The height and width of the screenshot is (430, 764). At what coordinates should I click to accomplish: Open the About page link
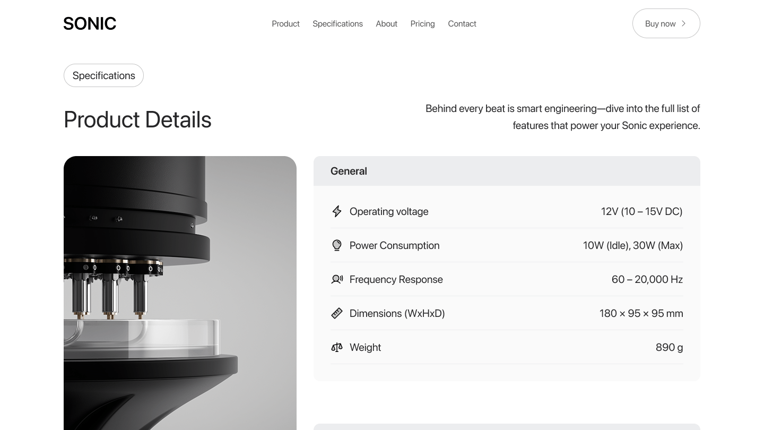(x=386, y=24)
